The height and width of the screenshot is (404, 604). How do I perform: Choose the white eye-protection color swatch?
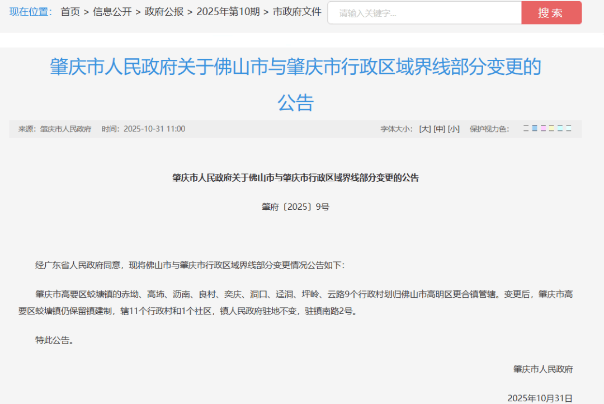click(x=526, y=129)
